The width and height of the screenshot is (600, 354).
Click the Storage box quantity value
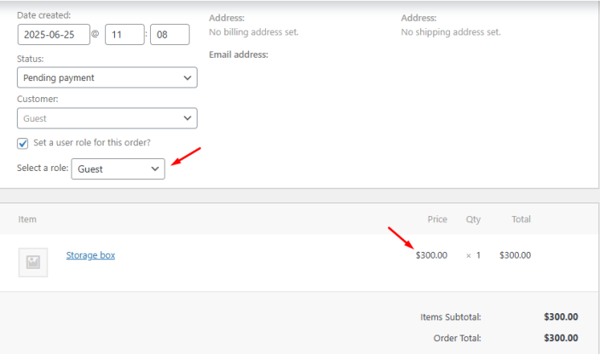coord(476,255)
